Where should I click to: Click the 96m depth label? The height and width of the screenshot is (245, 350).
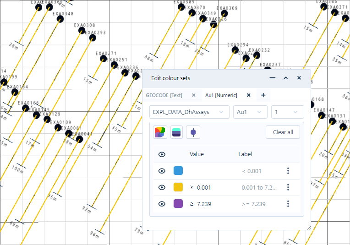(94, 234)
